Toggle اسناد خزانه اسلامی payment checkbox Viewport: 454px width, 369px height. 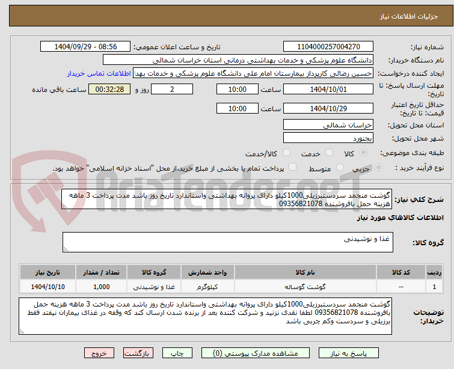pyautogui.click(x=292, y=167)
